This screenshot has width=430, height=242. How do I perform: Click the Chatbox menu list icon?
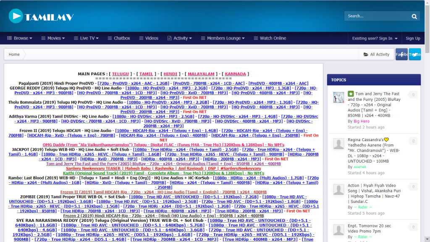pos(110,38)
